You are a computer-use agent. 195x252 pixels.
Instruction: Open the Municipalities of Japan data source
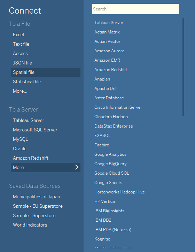[37, 197]
